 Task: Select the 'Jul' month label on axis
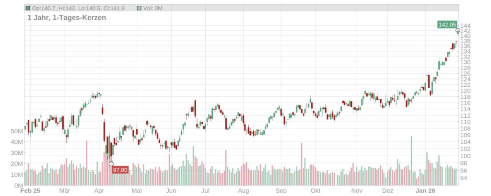[x=206, y=191]
